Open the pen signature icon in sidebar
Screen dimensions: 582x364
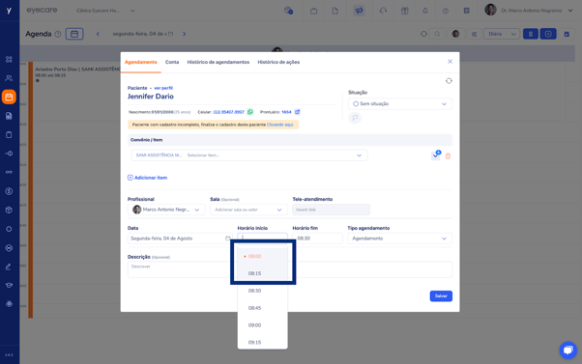point(9,266)
